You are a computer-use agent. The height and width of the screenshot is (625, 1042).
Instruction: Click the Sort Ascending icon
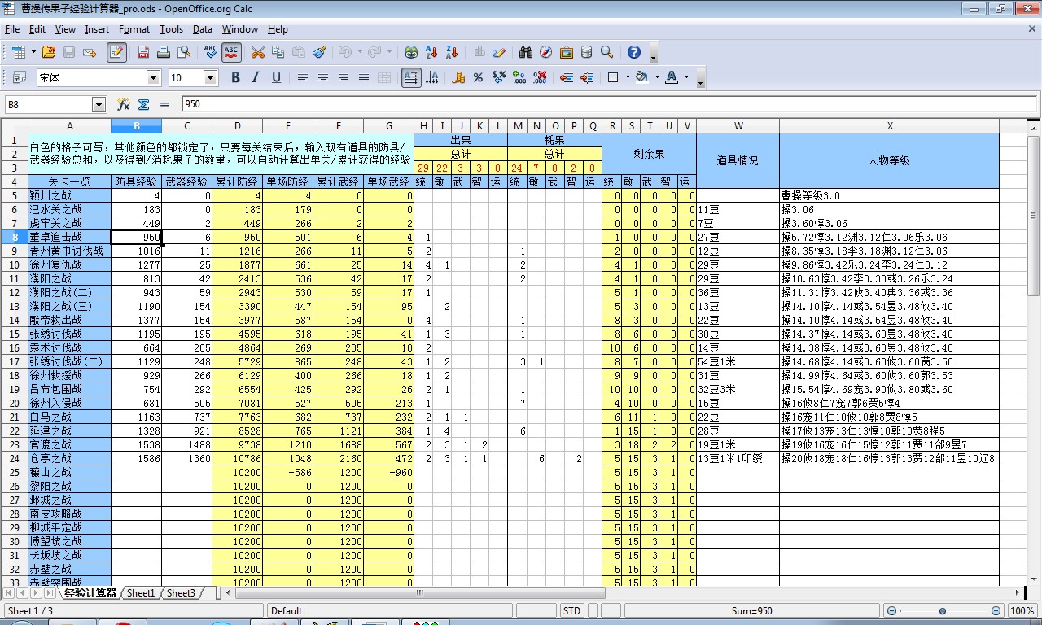point(431,52)
